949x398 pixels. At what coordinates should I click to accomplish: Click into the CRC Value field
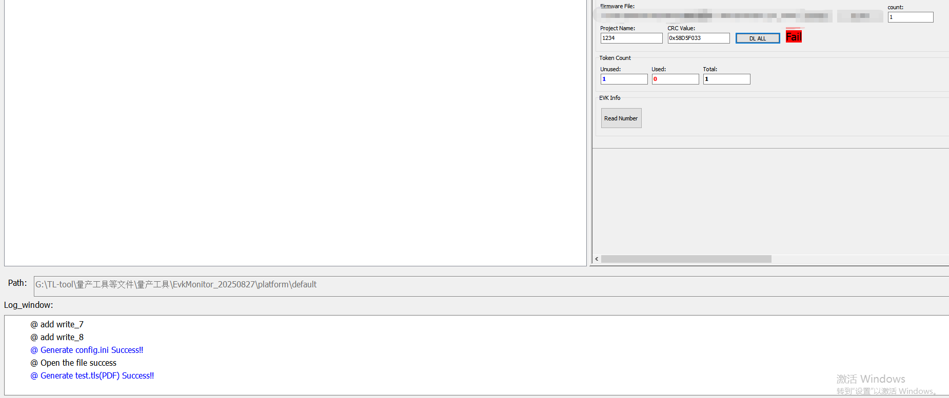point(698,38)
